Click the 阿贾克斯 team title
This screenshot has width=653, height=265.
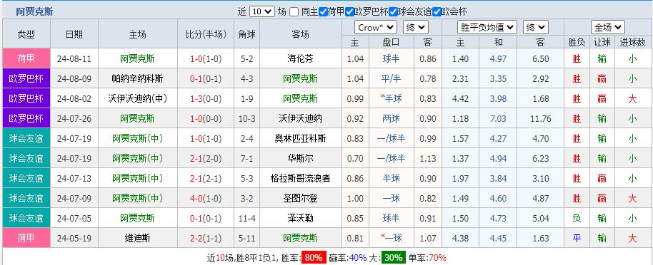click(34, 12)
